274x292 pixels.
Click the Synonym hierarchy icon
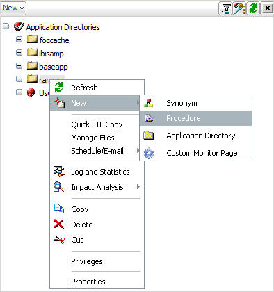[x=148, y=103]
